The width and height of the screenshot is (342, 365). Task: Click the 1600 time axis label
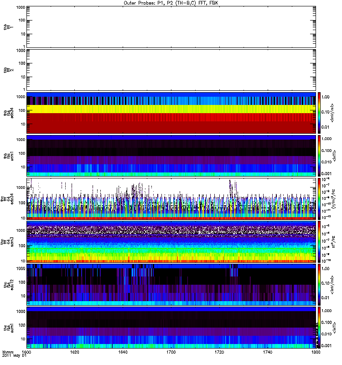27,353
